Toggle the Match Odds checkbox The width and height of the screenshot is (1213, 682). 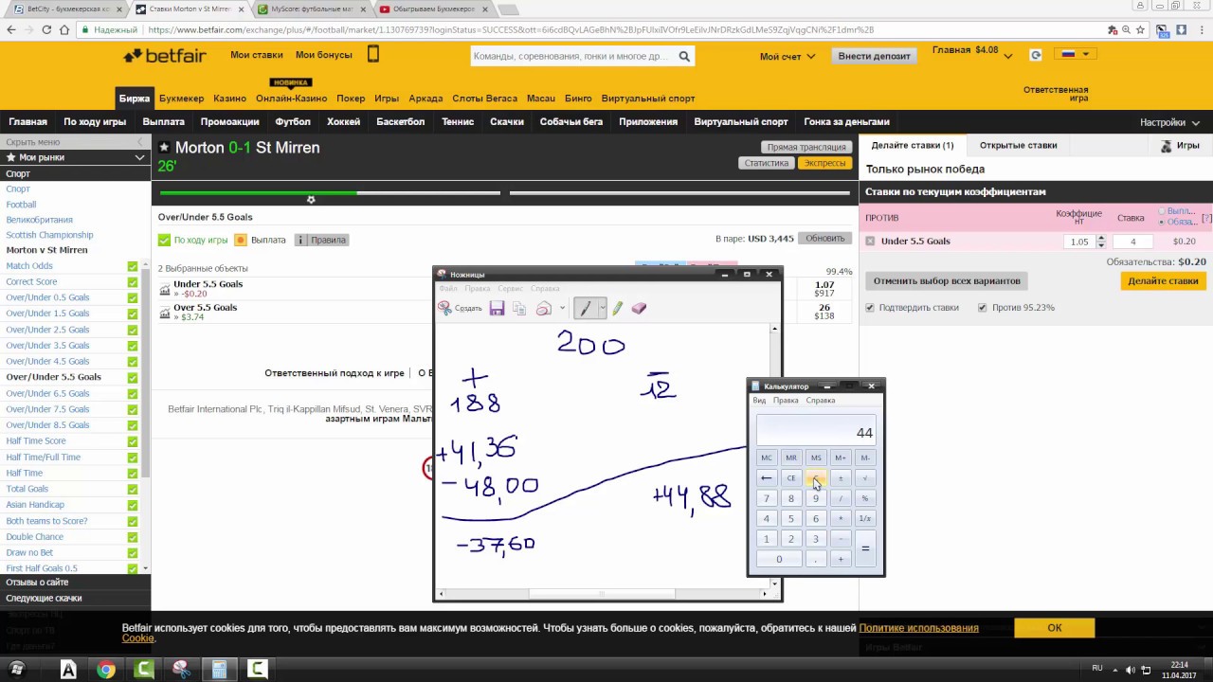tap(133, 266)
